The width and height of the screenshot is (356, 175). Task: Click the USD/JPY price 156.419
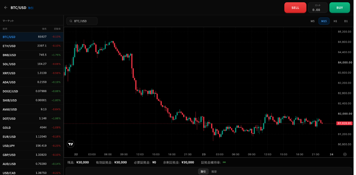(x=41, y=146)
